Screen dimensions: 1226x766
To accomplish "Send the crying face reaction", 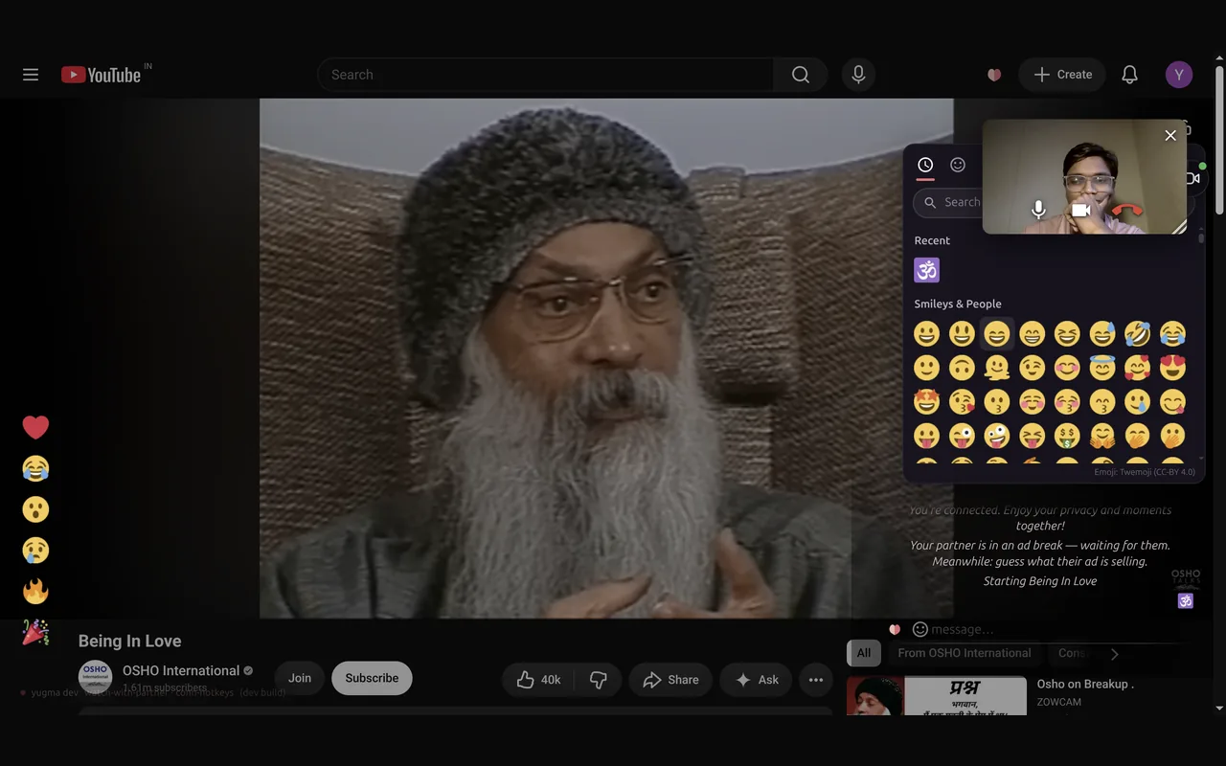I will point(35,551).
